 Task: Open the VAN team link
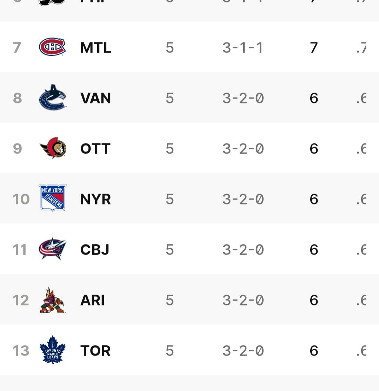[95, 98]
